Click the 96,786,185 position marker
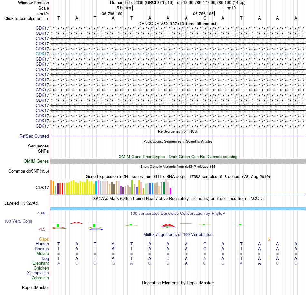 tap(203, 14)
